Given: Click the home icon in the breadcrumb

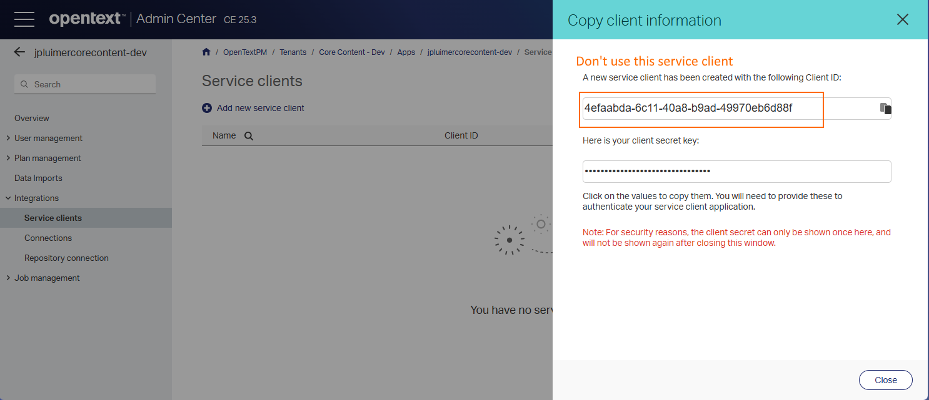Looking at the screenshot, I should [206, 52].
